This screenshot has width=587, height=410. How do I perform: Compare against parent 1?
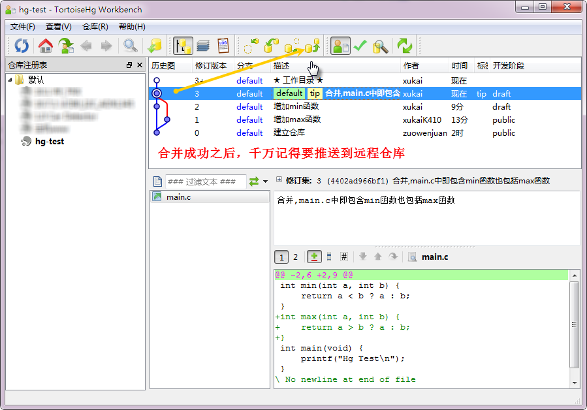pyautogui.click(x=281, y=257)
